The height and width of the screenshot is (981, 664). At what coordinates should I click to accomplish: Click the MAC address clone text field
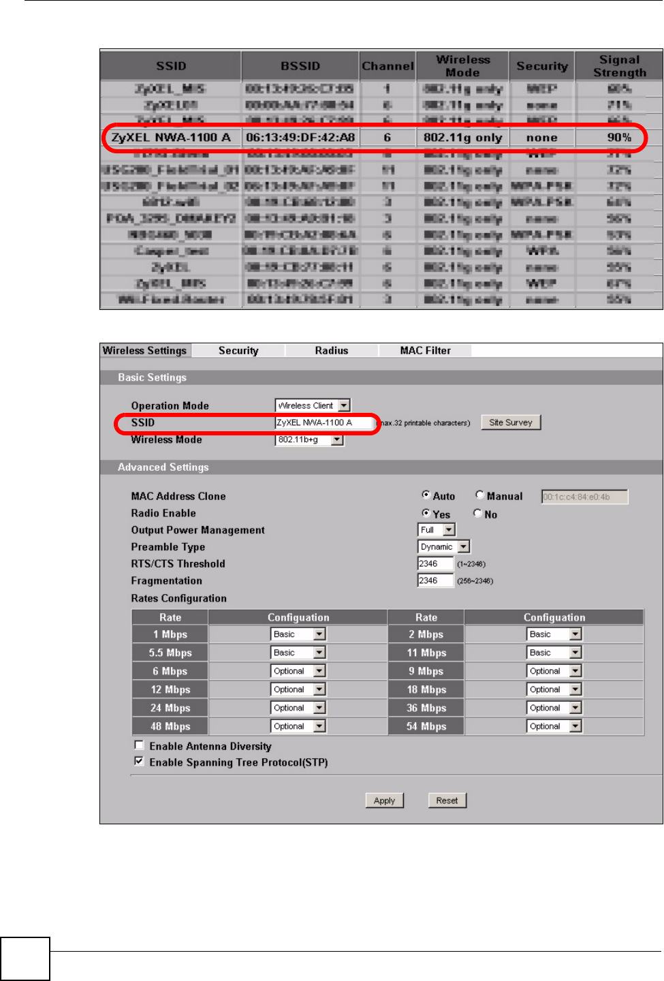[584, 497]
